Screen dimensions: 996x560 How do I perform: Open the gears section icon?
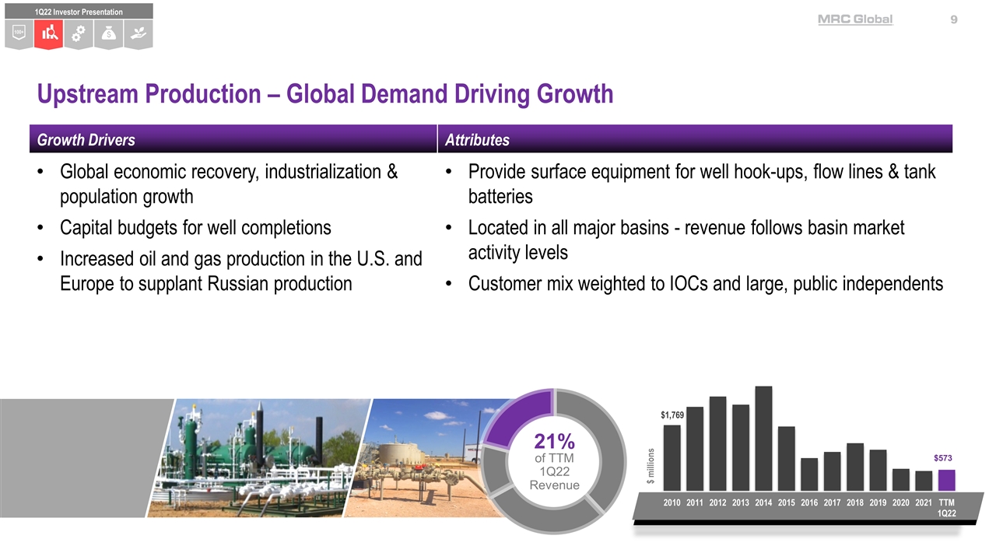pos(79,34)
